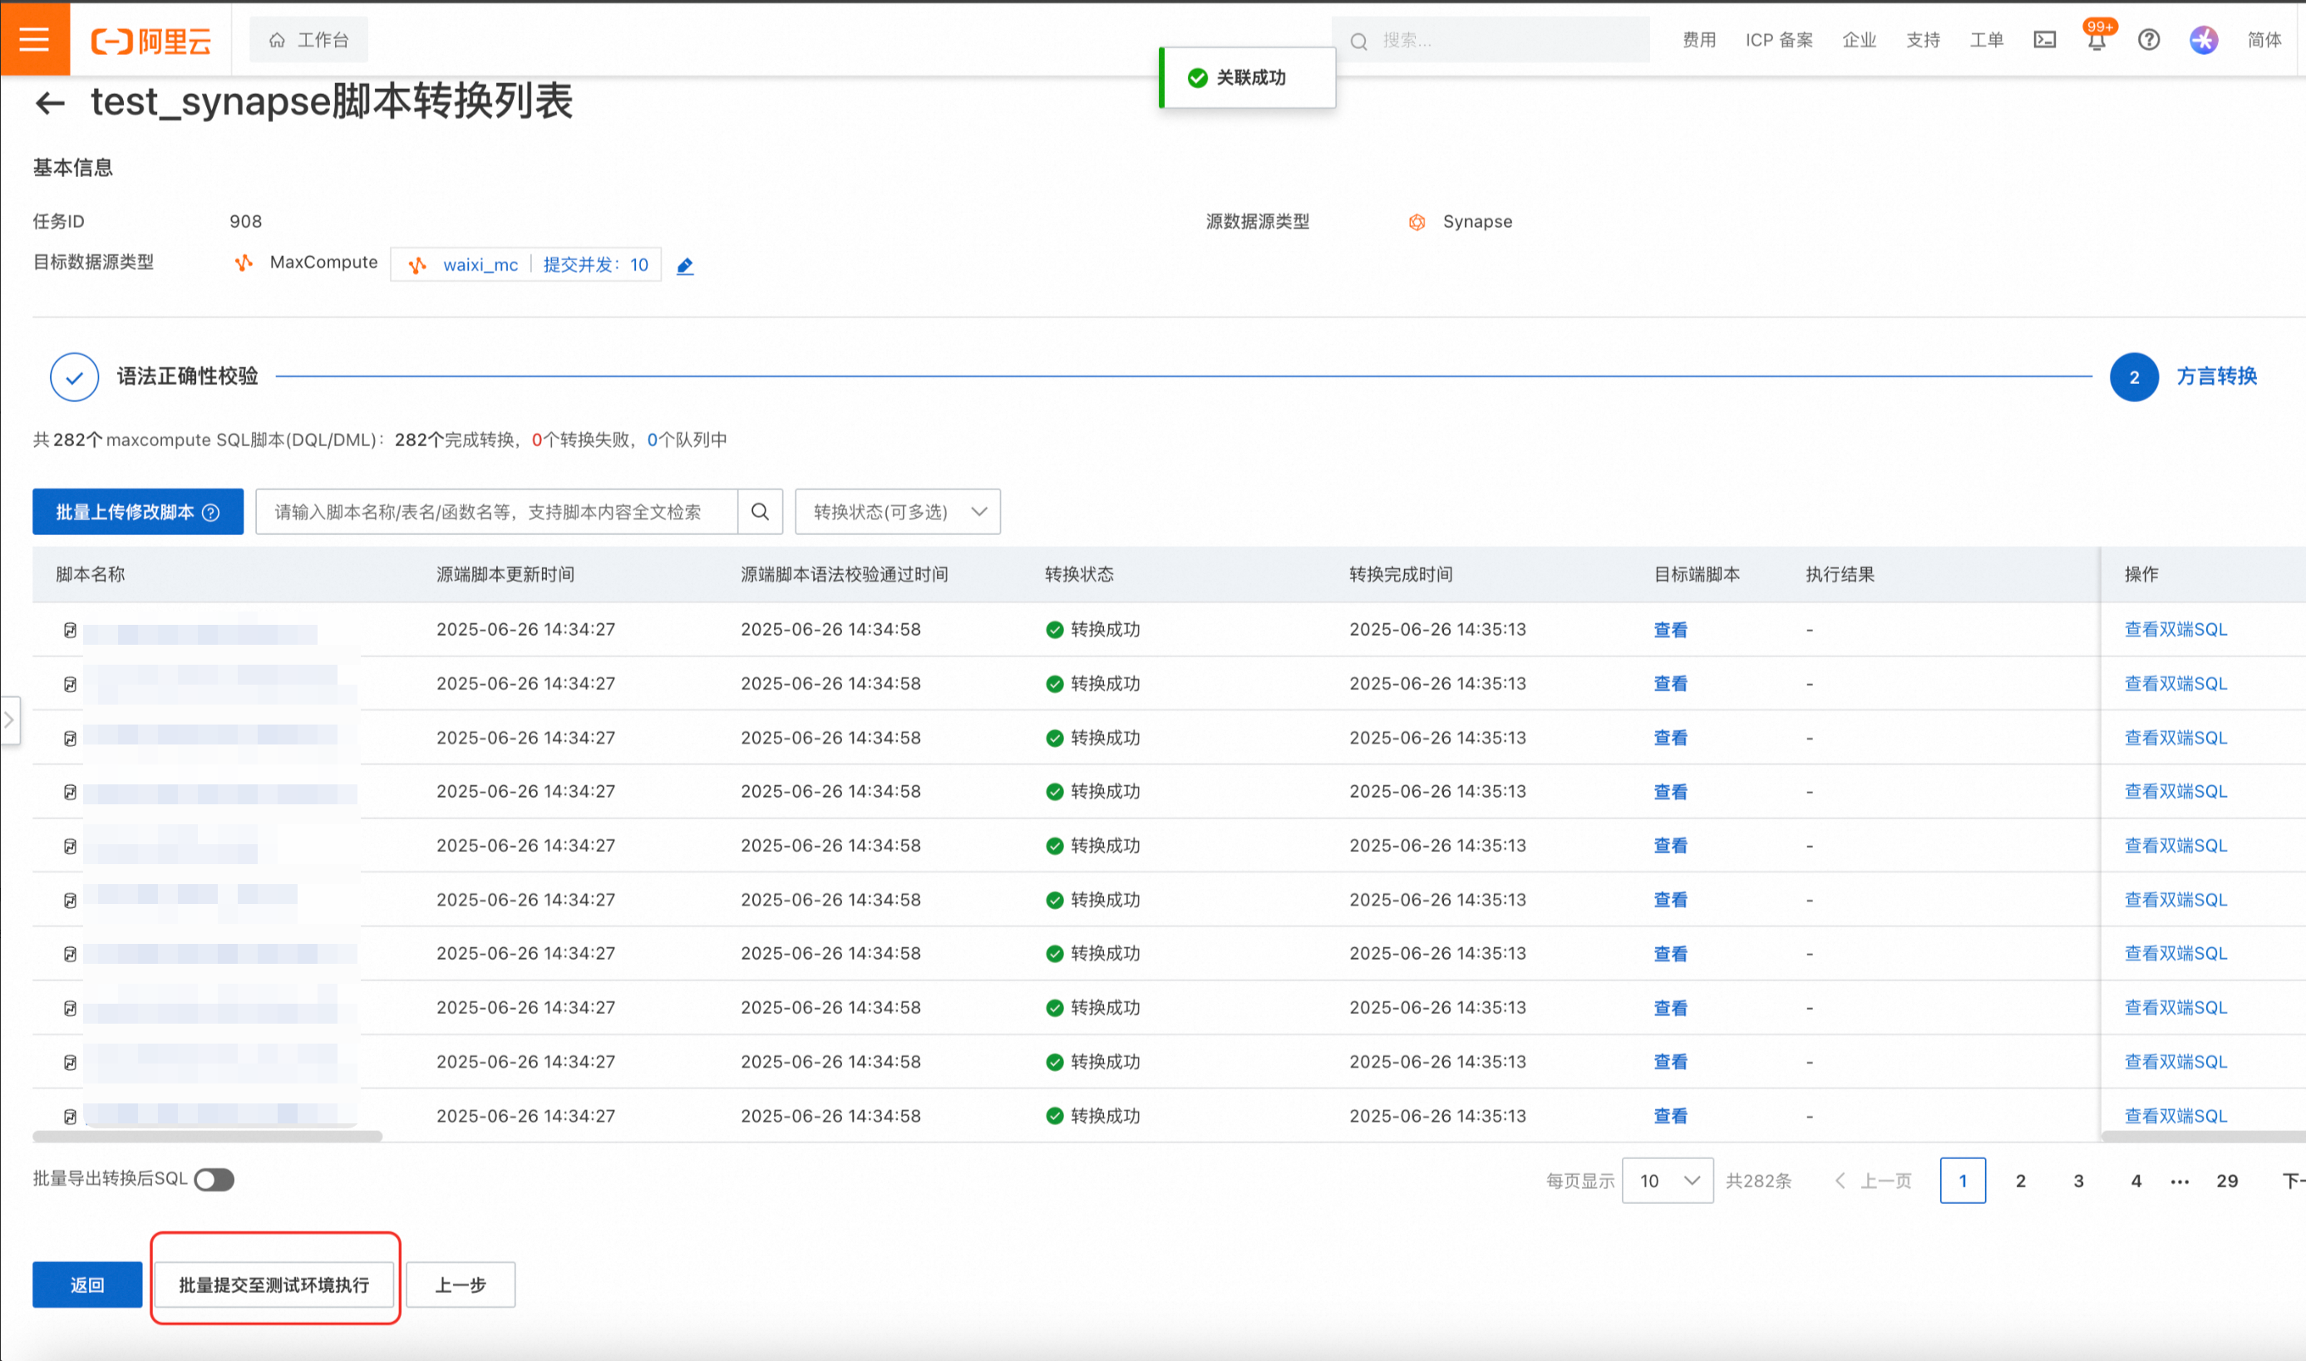Click 批量提交至测试环境执行 button
The image size is (2306, 1361).
274,1285
